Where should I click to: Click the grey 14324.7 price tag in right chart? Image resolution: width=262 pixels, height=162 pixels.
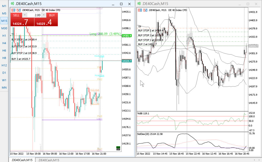pos(253,46)
